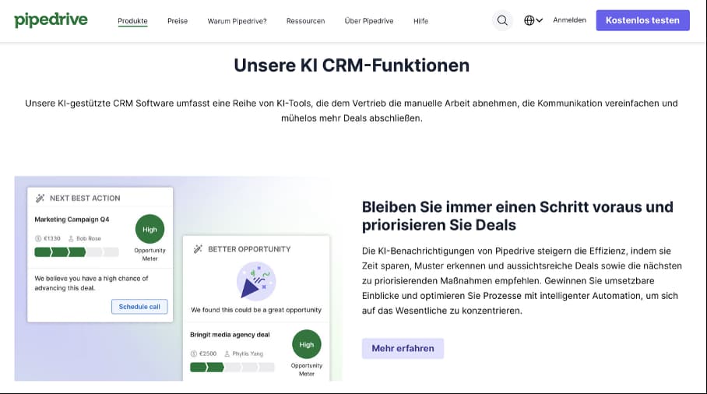Click the globe language icon
Image resolution: width=707 pixels, height=394 pixels.
click(529, 20)
